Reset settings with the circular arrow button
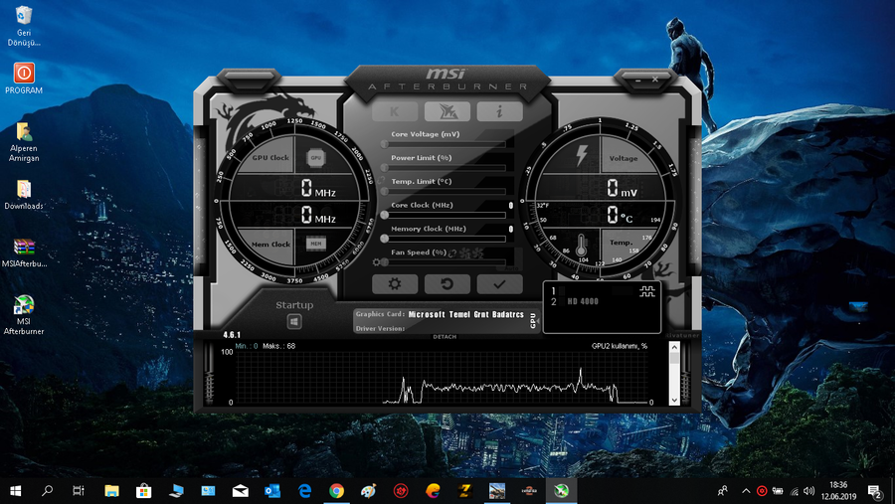Viewport: 895px width, 504px height. pos(447,283)
